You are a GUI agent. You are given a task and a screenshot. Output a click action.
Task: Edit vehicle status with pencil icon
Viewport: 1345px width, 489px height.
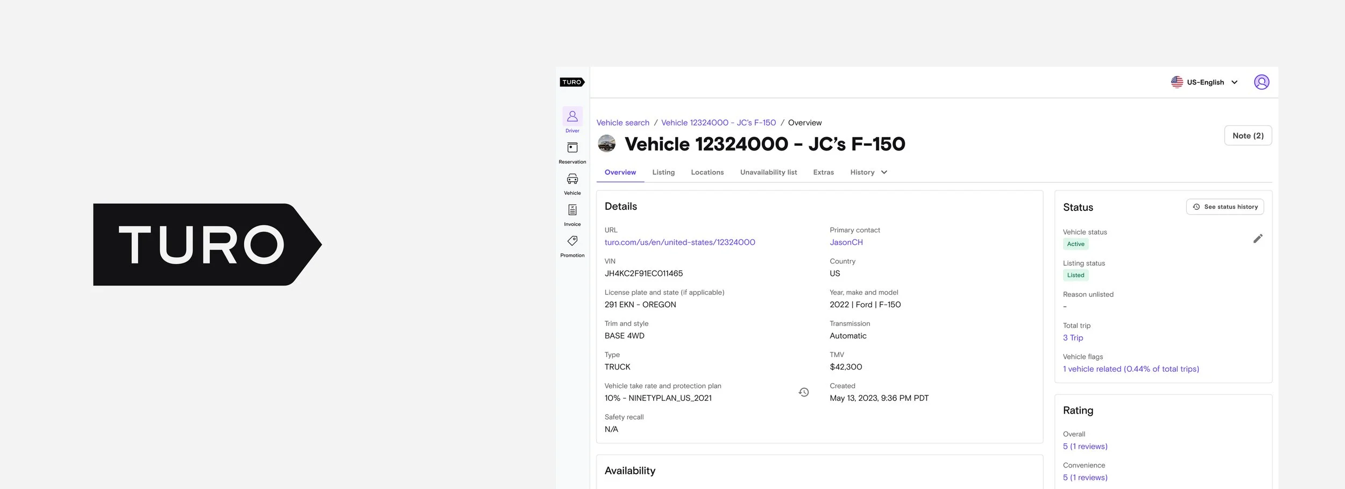point(1258,238)
